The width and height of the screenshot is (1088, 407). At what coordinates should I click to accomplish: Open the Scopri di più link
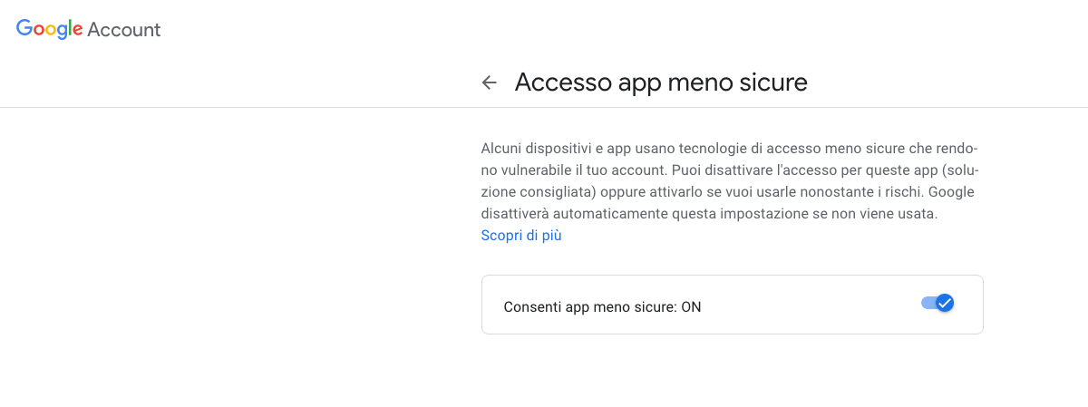[x=521, y=236]
